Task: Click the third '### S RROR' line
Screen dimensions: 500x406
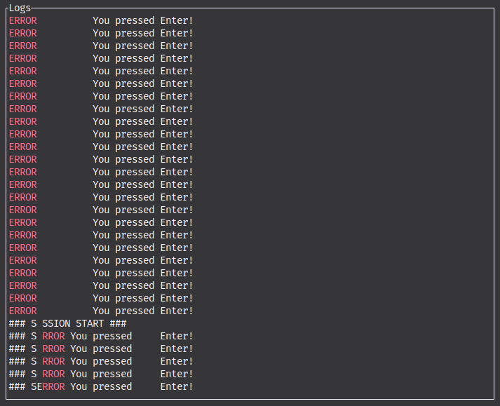Action: 101,361
